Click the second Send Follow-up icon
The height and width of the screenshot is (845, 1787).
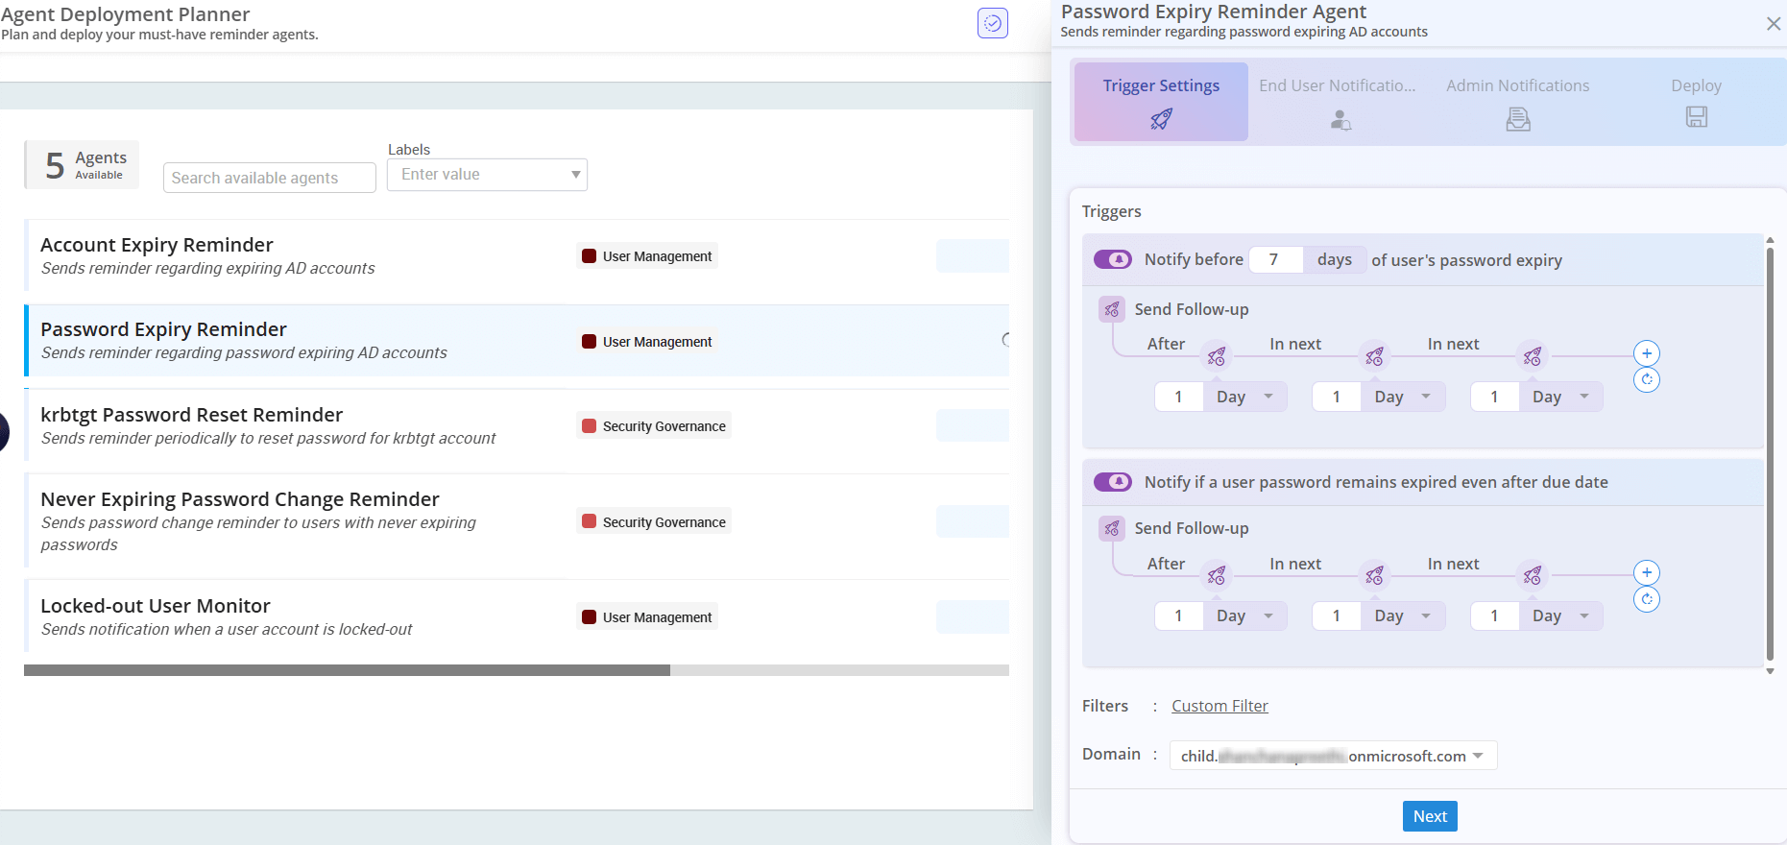[1112, 528]
